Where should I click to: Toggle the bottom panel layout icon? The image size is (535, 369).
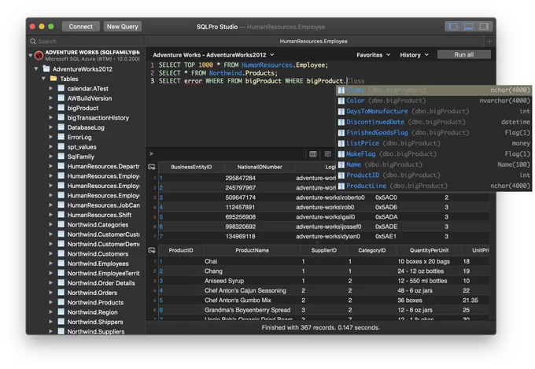tap(468, 27)
